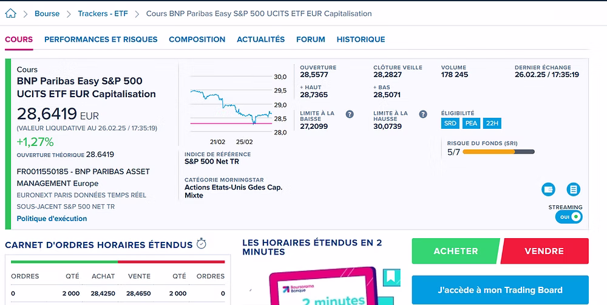Open the Politique d'exécution link
Viewport: 607px width, 305px height.
click(x=52, y=219)
